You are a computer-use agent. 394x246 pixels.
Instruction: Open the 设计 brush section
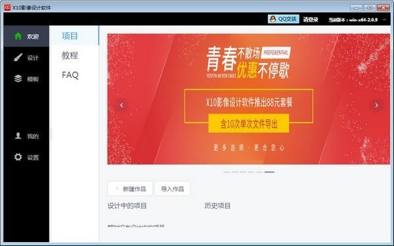click(x=26, y=58)
